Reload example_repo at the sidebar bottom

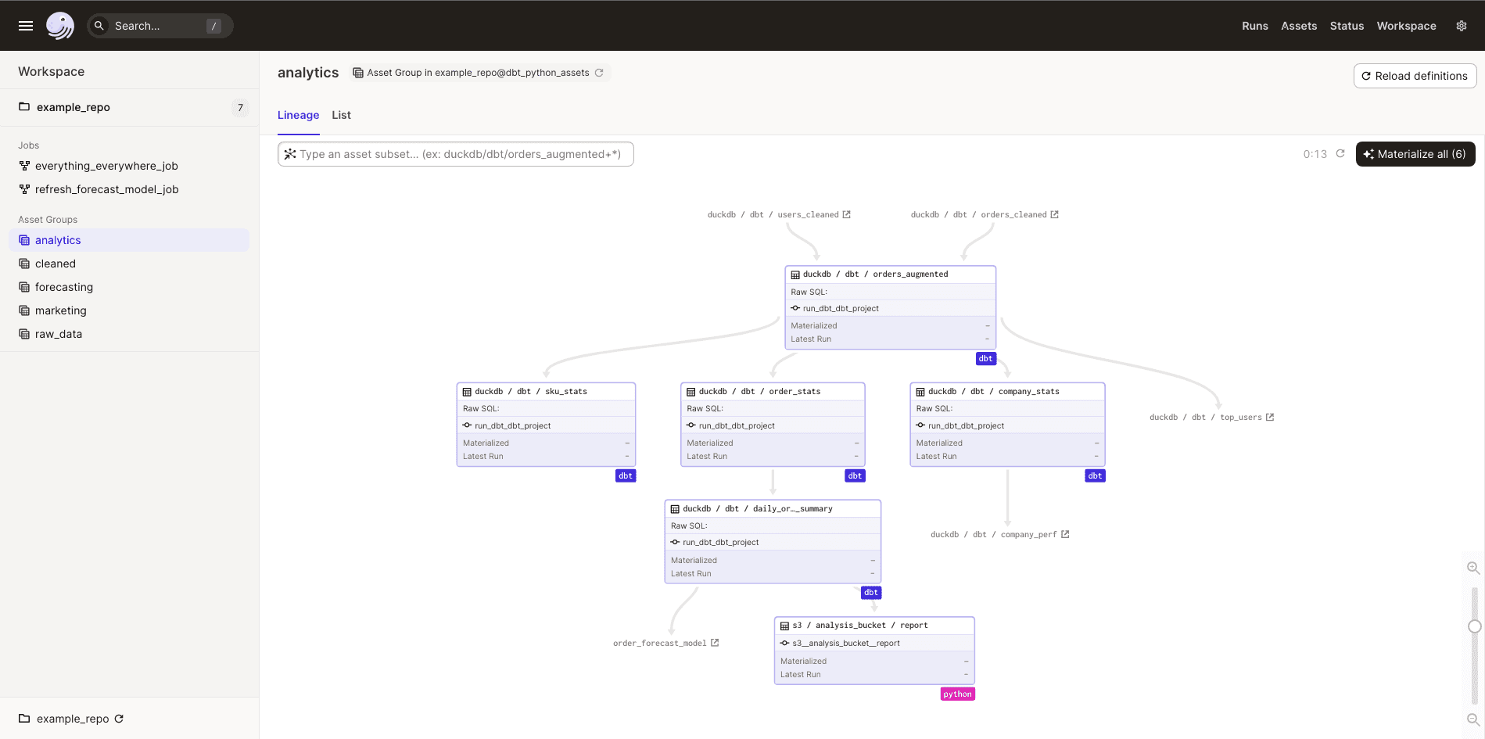click(118, 718)
